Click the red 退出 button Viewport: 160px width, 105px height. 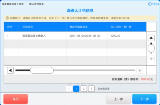(x=16, y=99)
